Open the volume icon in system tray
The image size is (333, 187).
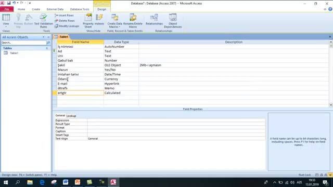point(292,182)
